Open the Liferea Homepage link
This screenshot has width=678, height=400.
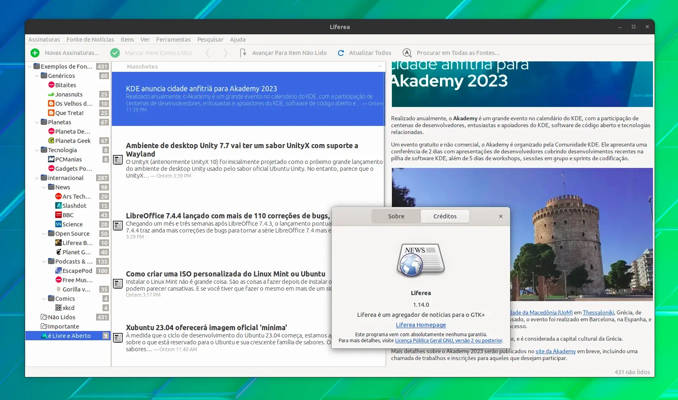[x=421, y=325]
